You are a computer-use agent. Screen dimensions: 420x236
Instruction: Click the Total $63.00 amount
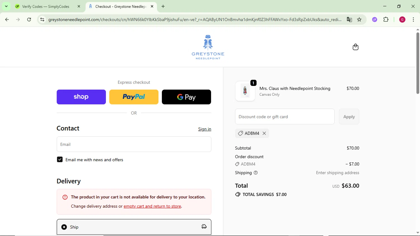(x=350, y=186)
